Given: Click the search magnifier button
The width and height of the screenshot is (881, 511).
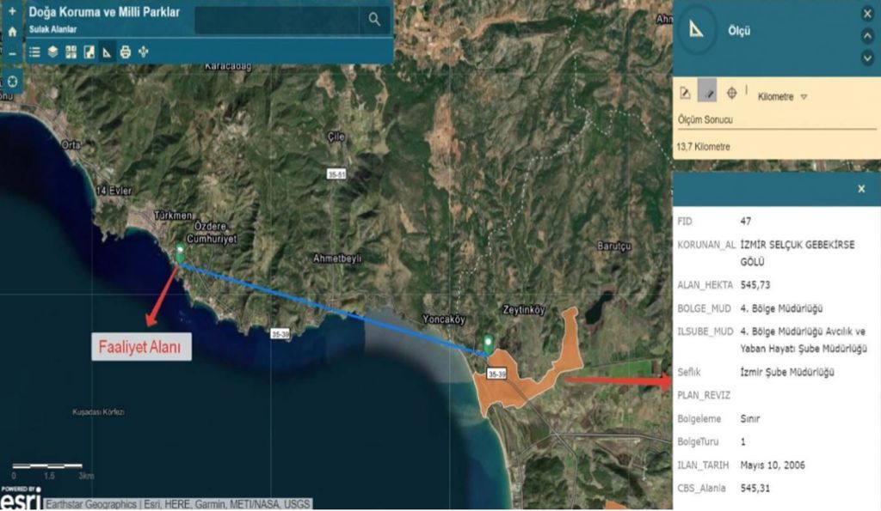Looking at the screenshot, I should [374, 19].
